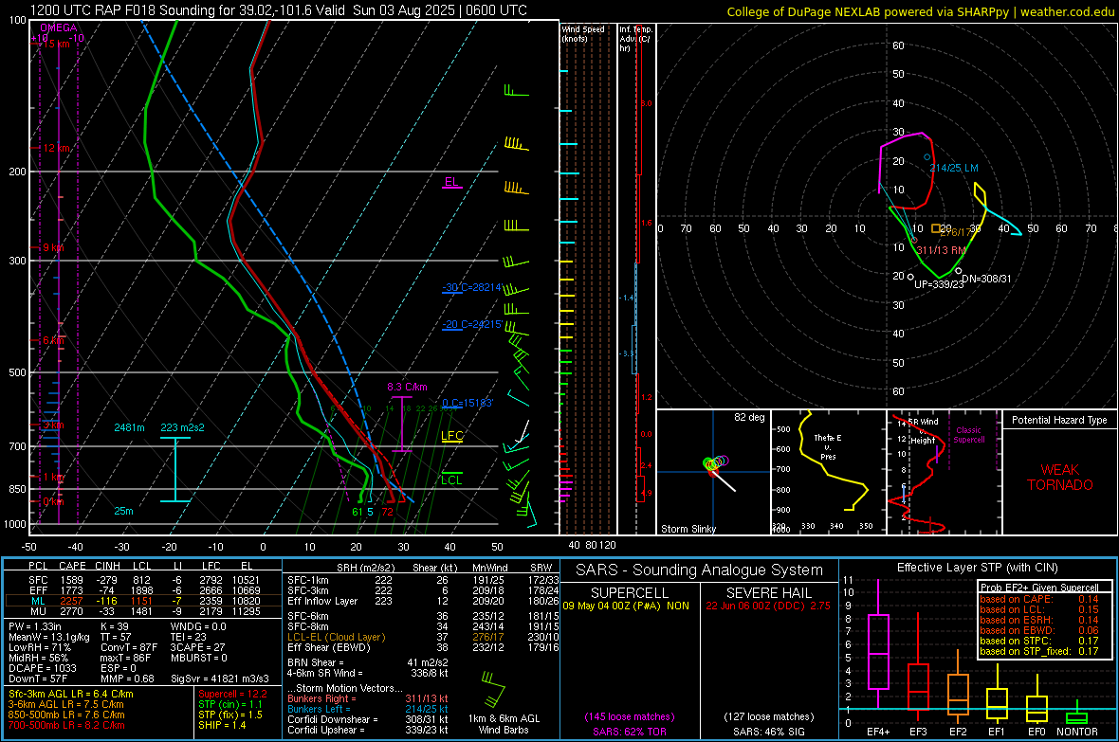
Task: Click the '12 km' height marker
Action: click(x=57, y=149)
